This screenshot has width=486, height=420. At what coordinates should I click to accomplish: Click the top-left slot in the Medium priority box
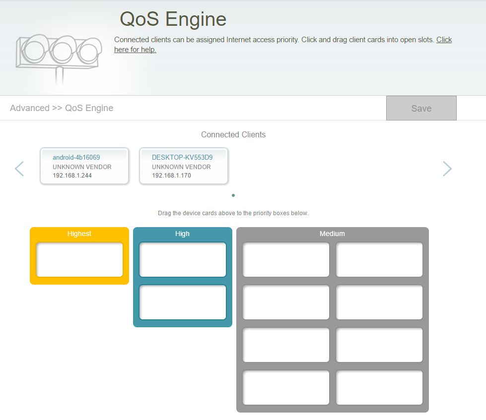coord(286,259)
